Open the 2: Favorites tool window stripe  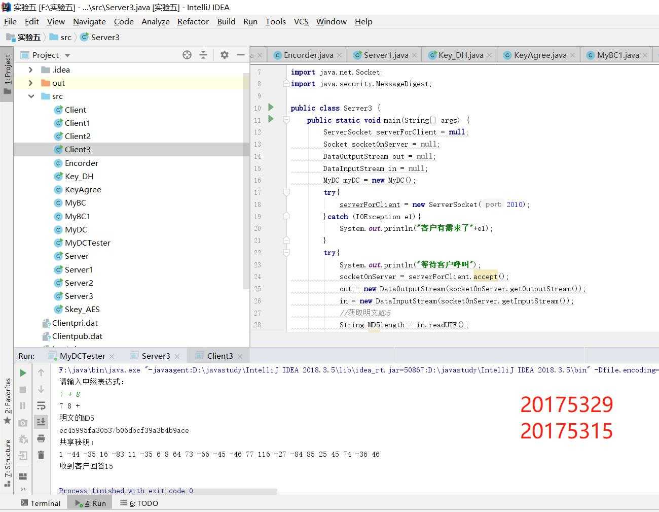click(x=7, y=401)
